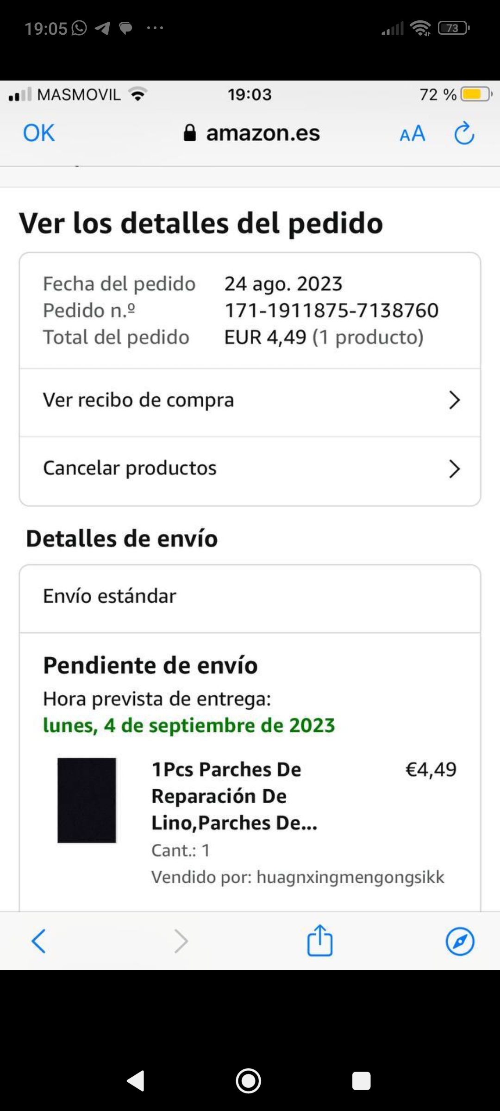Open the black product thumbnail
The image size is (500, 1111).
[87, 800]
